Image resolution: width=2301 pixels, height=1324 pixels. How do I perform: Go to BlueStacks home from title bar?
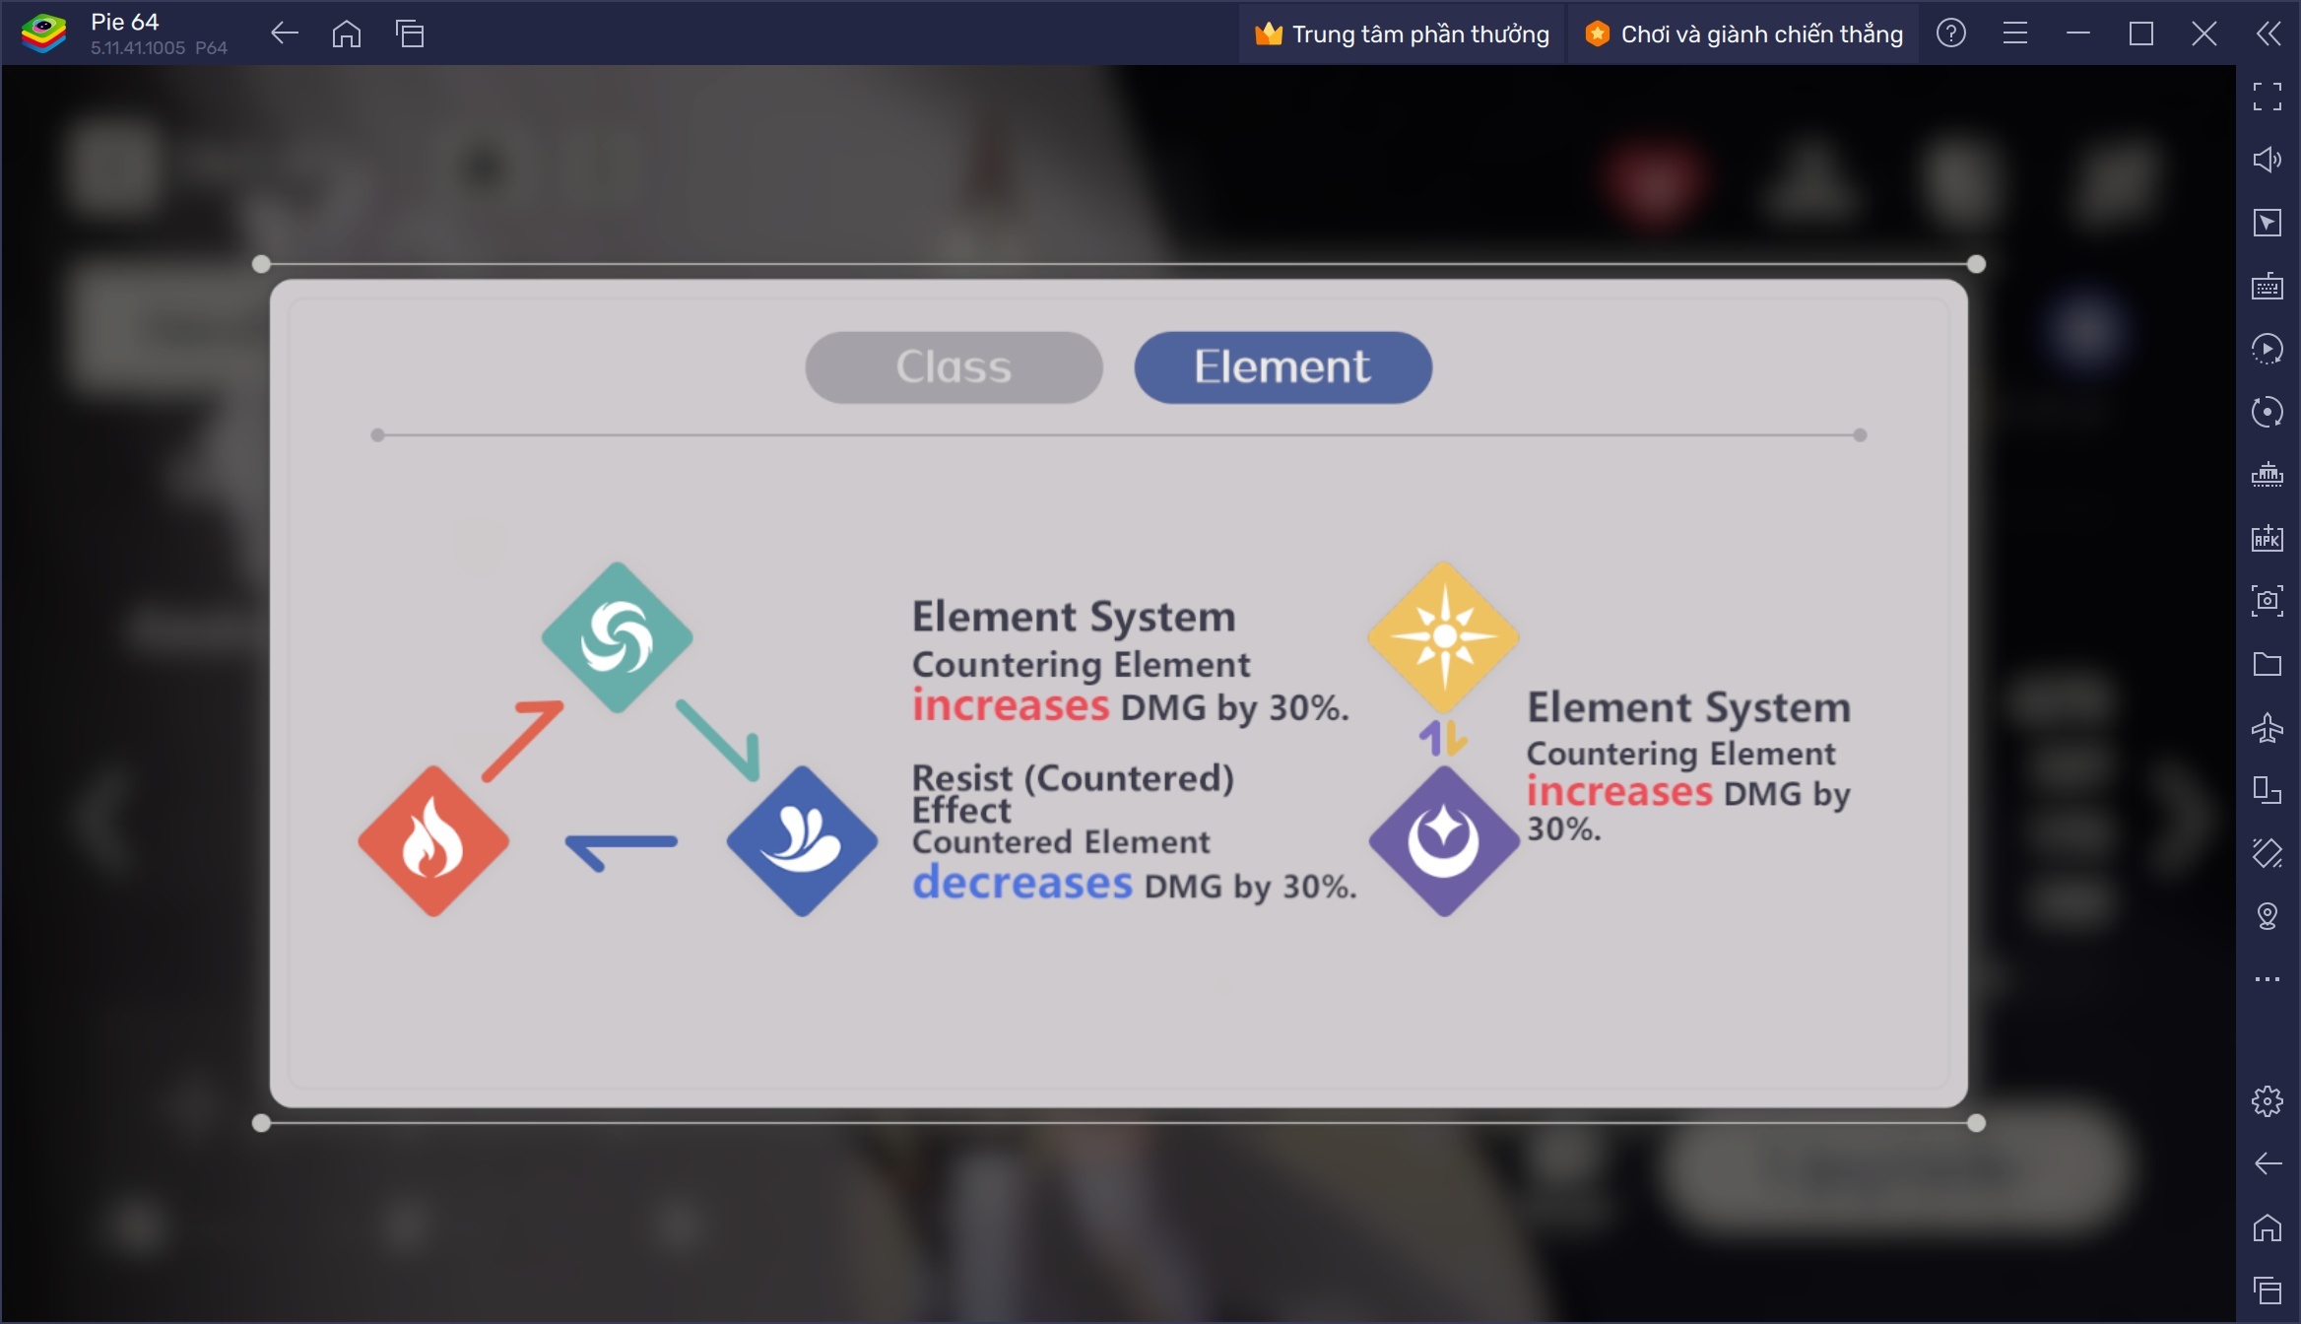point(347,34)
